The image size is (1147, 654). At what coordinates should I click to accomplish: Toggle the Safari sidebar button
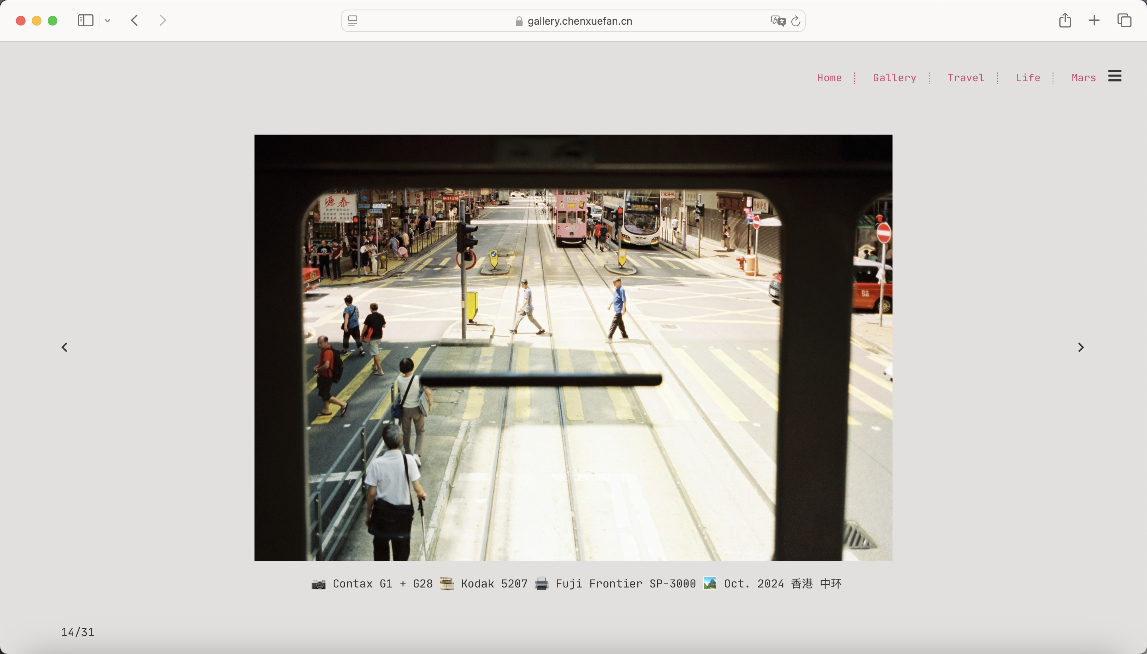coord(85,21)
